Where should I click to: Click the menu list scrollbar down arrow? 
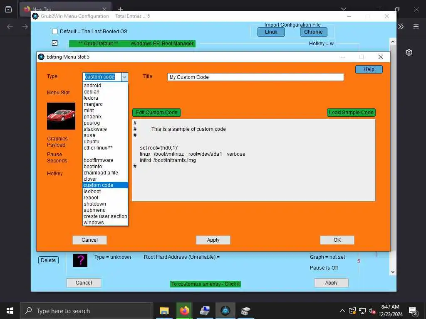pyautogui.click(x=393, y=272)
